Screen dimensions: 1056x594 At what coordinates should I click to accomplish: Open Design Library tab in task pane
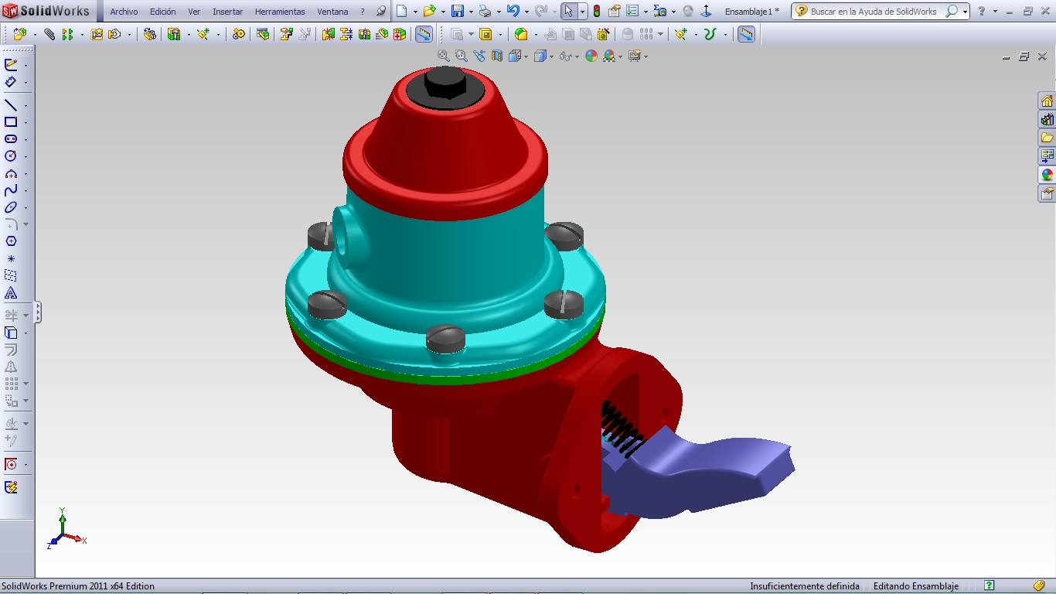click(x=1047, y=119)
